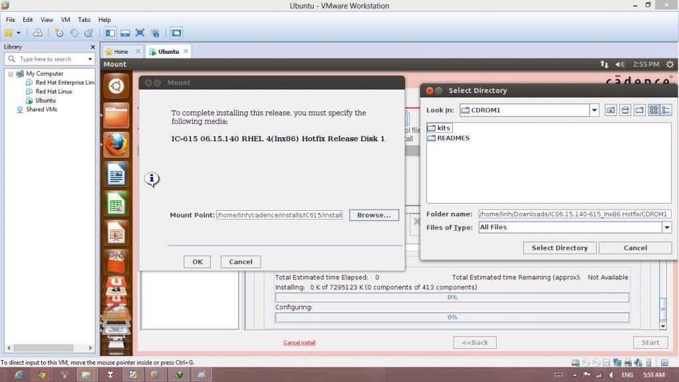The width and height of the screenshot is (679, 382).
Task: Click the <<Back button in installer
Action: click(475, 343)
